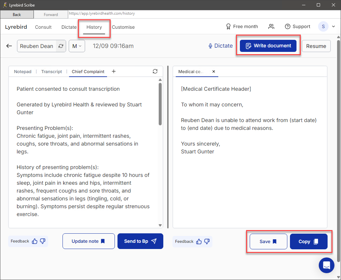Open Support help link
The height and width of the screenshot is (280, 341).
tap(297, 26)
